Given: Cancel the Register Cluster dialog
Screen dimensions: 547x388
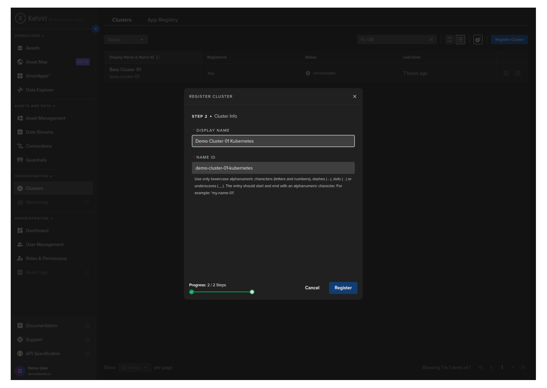Looking at the screenshot, I should (312, 288).
